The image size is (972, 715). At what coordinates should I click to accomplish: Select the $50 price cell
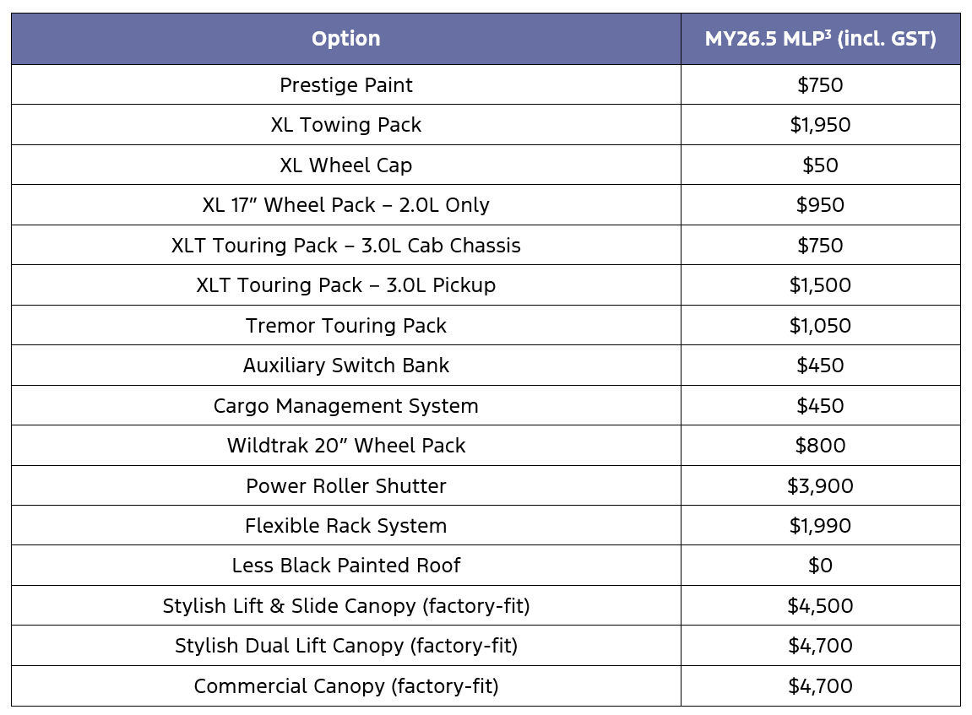(x=820, y=165)
